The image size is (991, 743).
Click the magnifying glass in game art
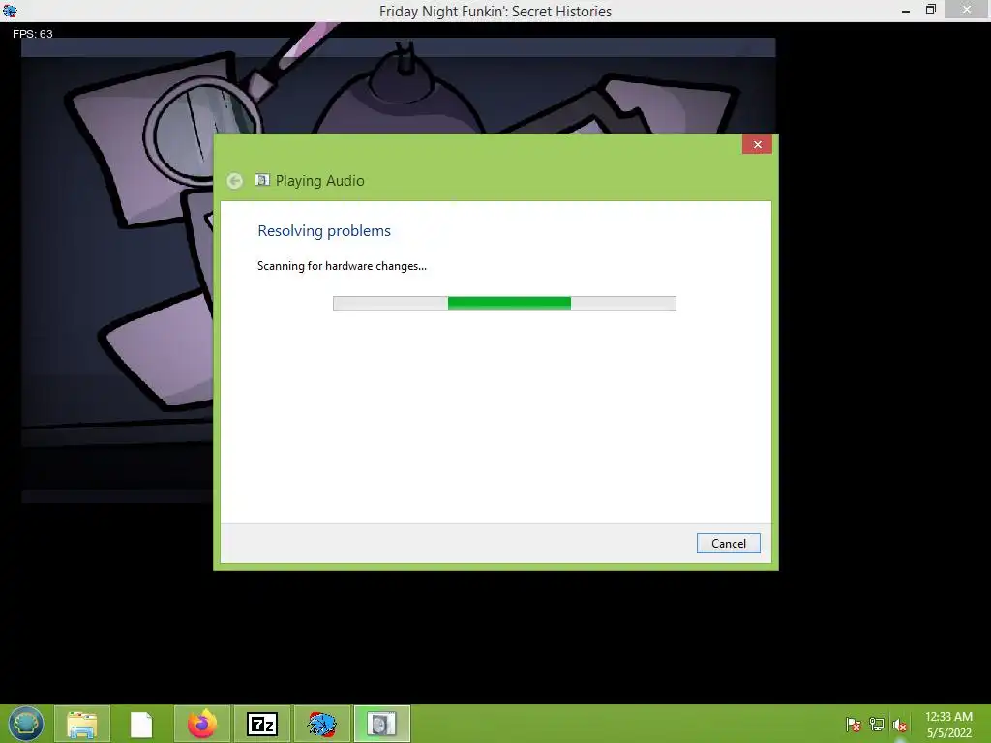[202, 130]
